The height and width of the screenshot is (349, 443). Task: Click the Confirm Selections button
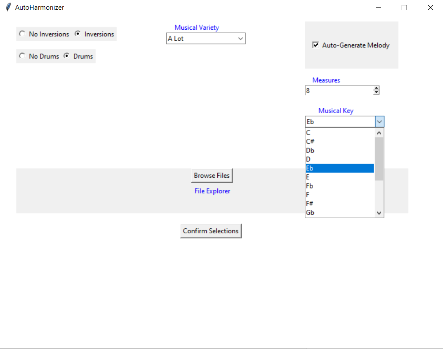point(211,231)
